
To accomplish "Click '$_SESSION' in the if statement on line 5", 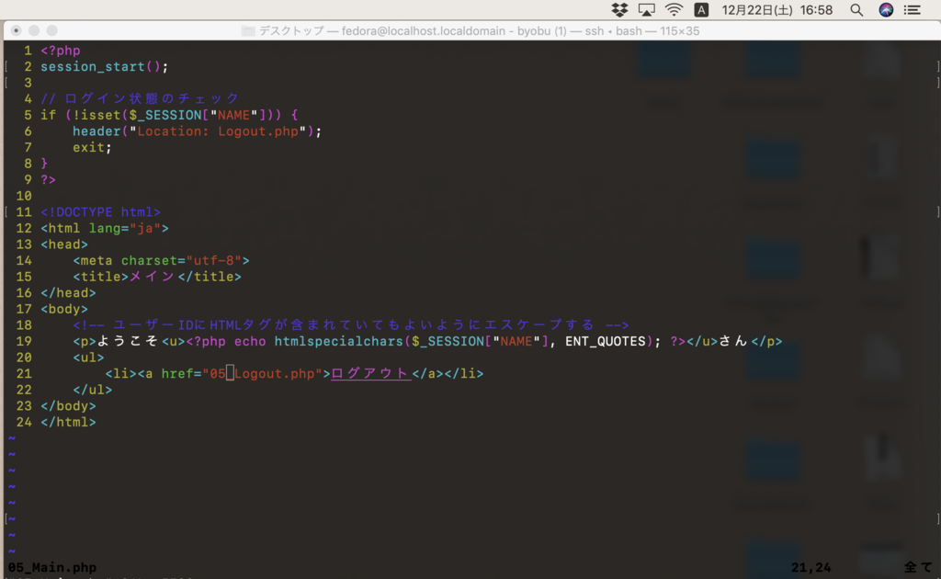I will (165, 115).
